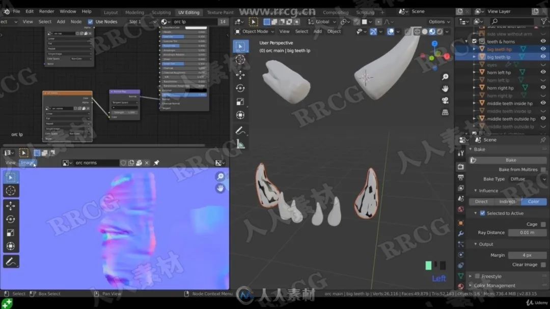Toggle Indirect influence button
The image size is (550, 309).
tap(507, 202)
